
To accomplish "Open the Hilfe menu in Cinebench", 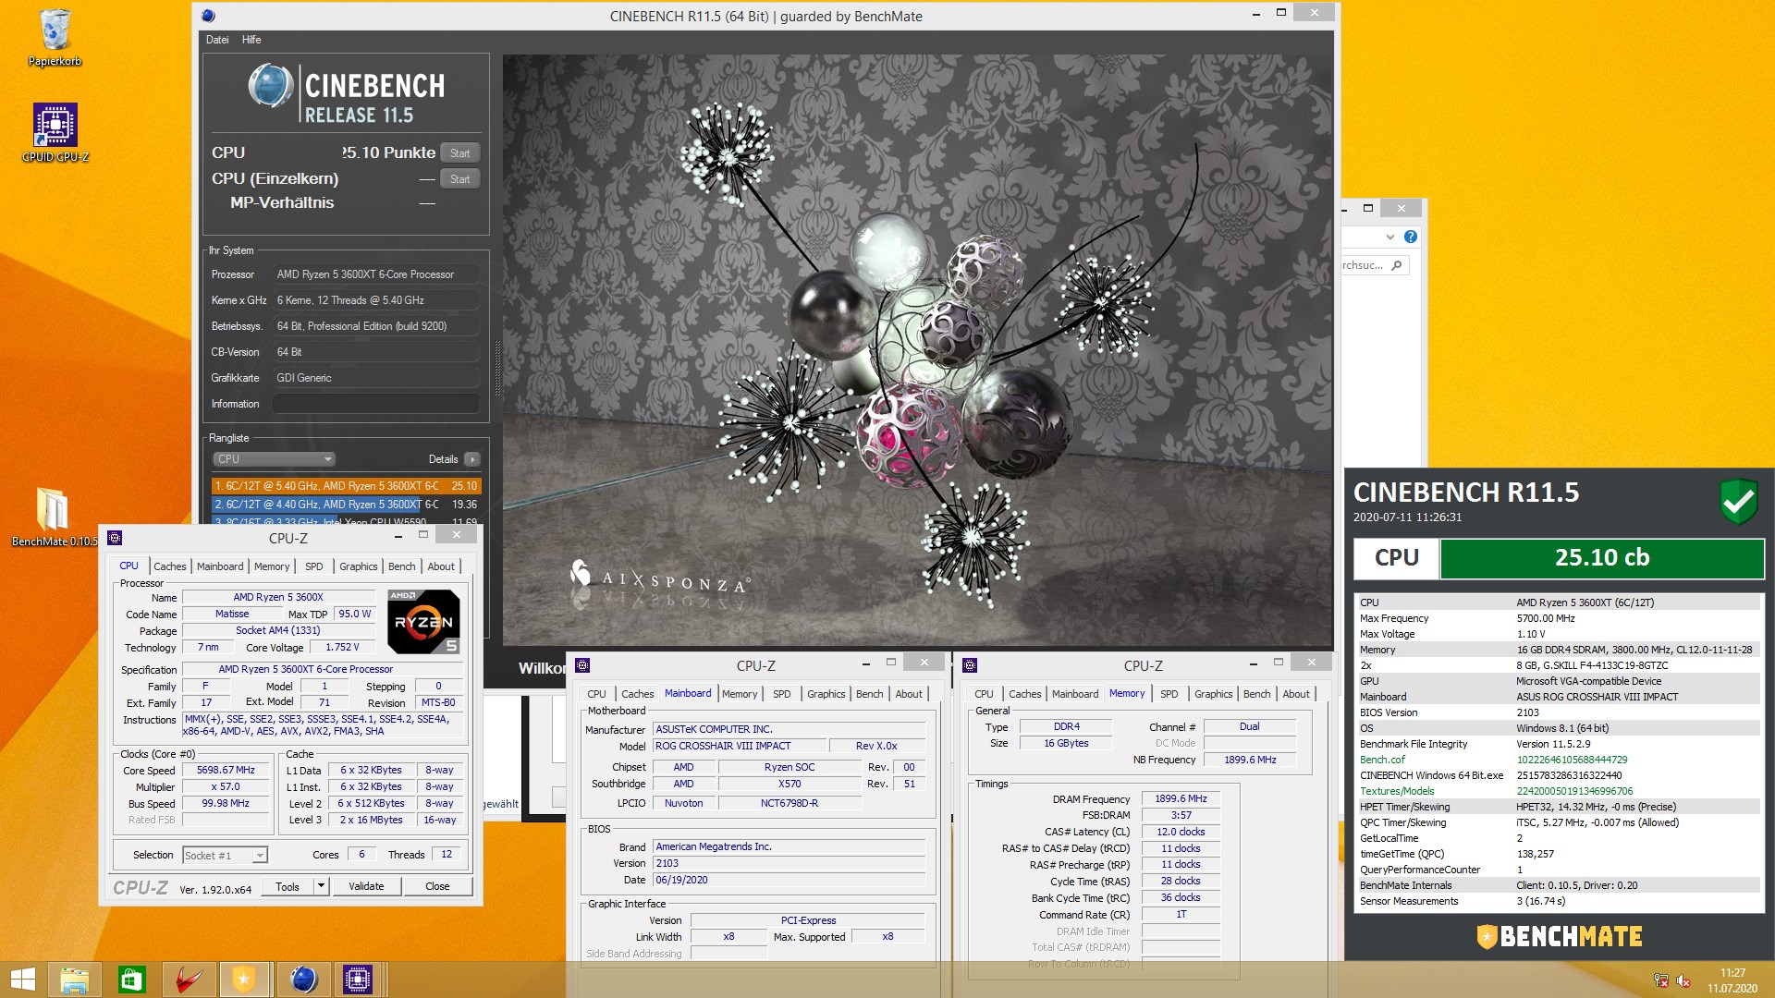I will 251,40.
